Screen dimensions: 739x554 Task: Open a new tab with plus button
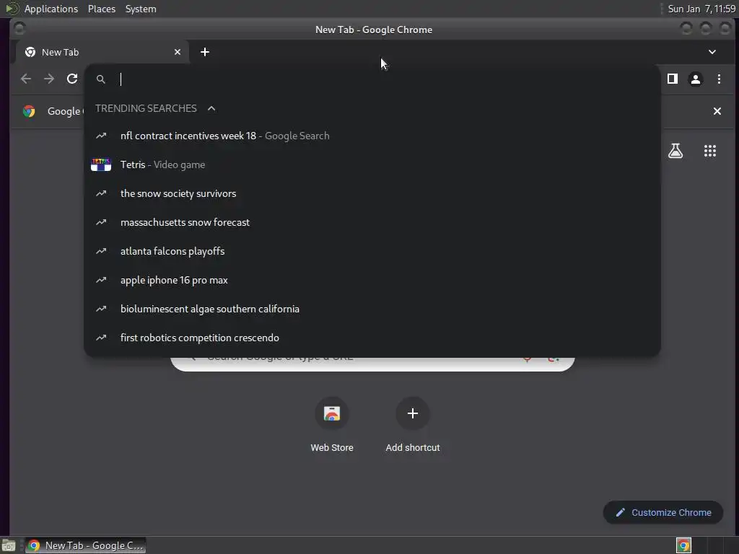204,52
